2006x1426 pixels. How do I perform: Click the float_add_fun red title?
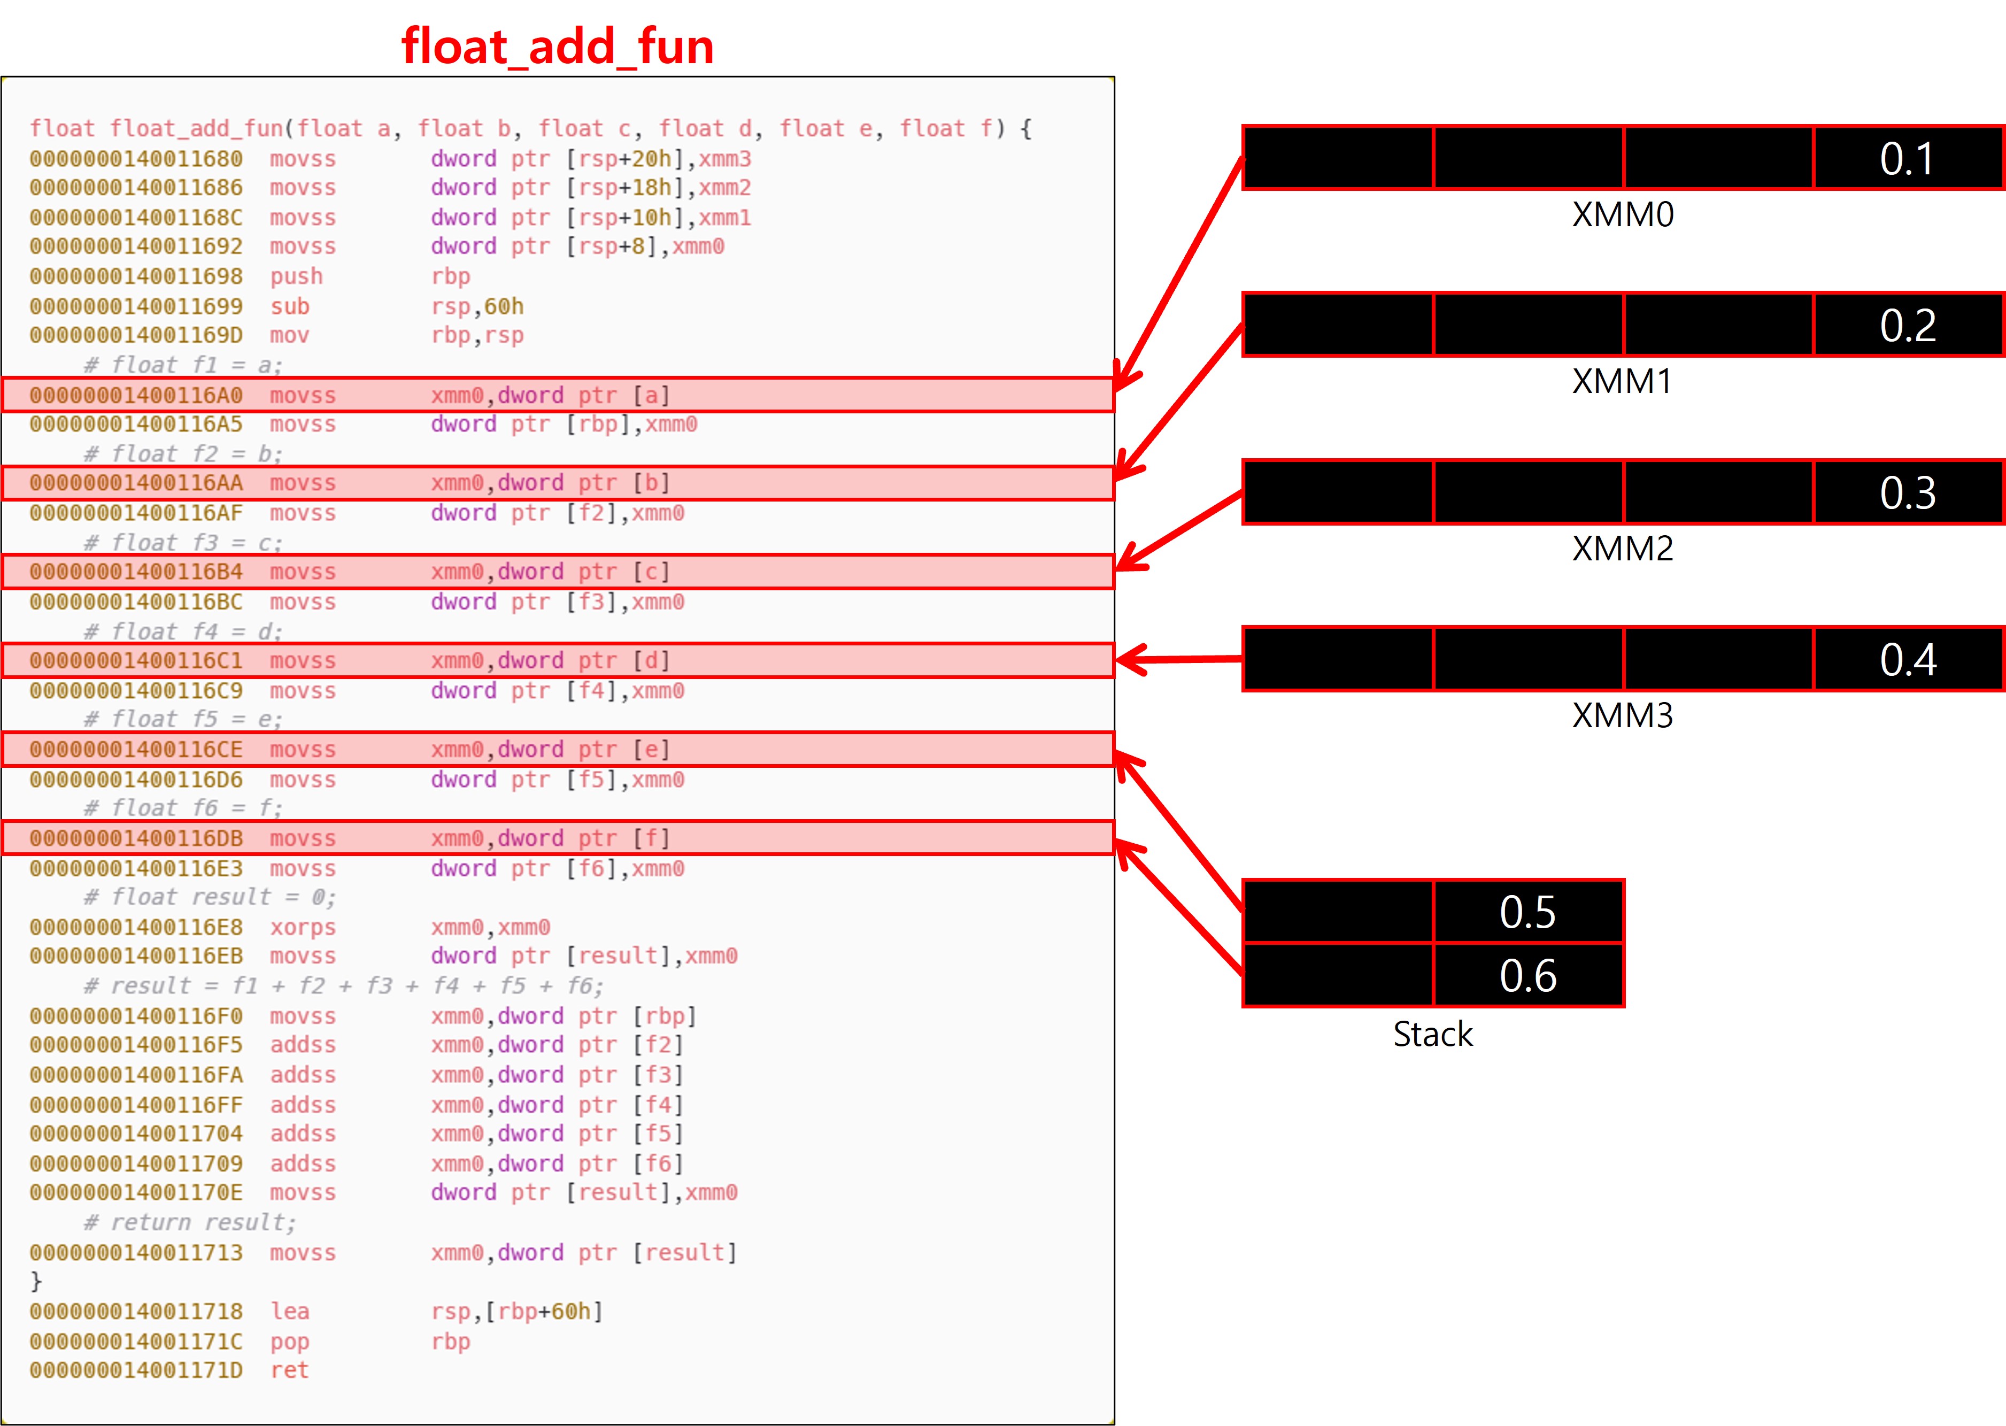[558, 45]
